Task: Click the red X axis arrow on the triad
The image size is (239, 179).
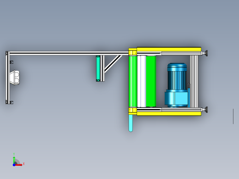Action: pyautogui.click(x=19, y=165)
